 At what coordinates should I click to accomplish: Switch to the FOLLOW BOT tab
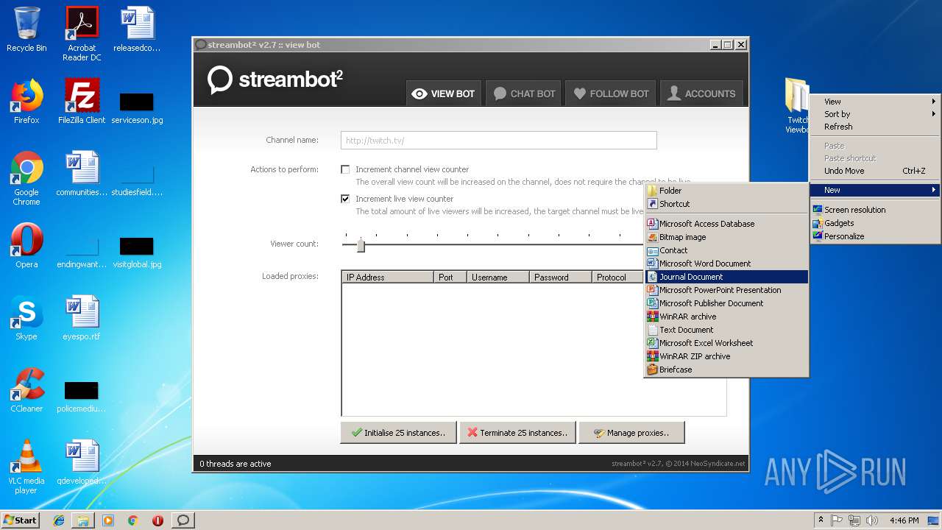(x=611, y=93)
